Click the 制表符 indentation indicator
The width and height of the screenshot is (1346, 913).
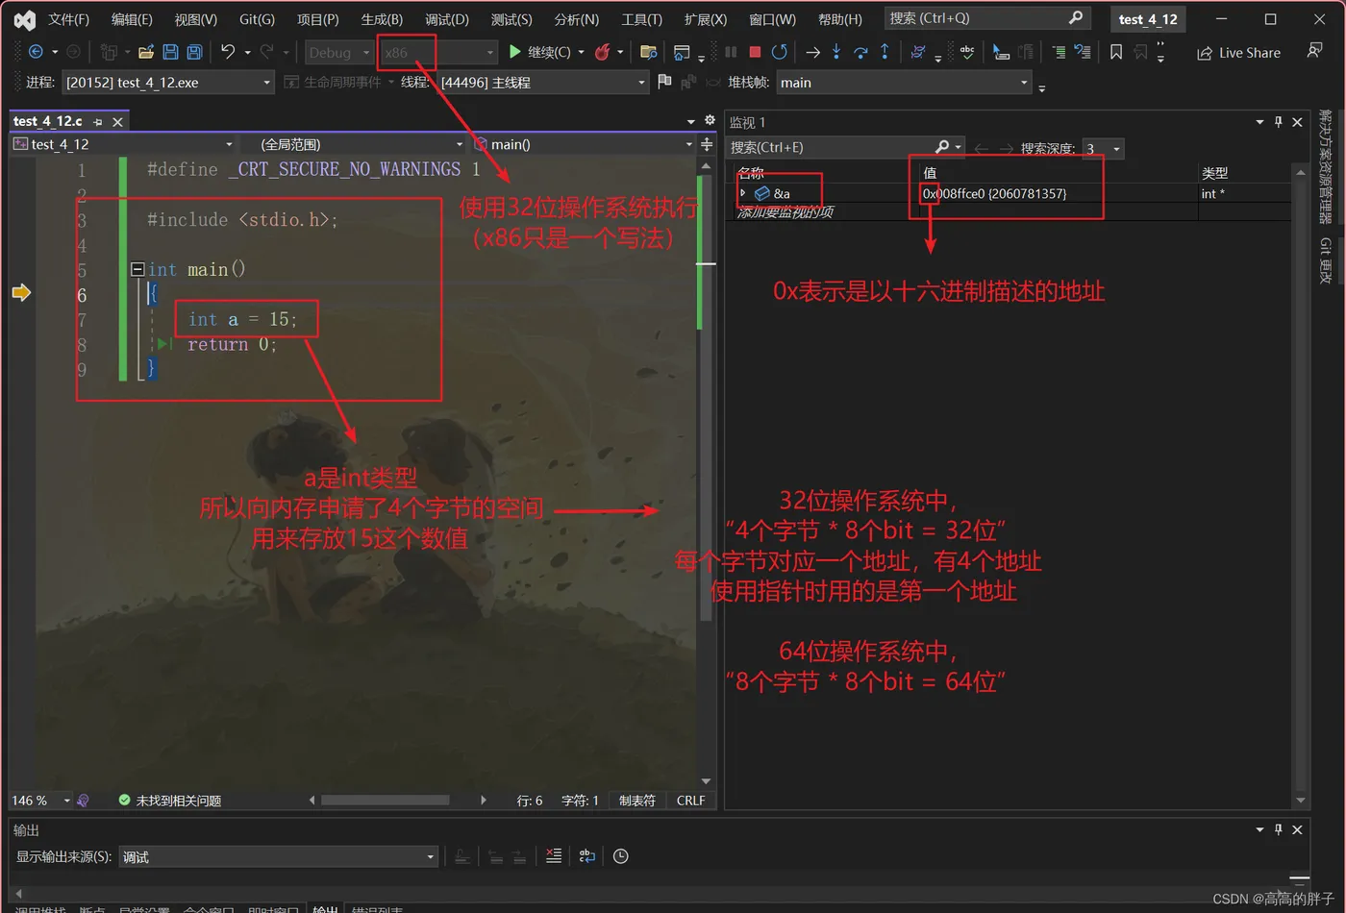click(637, 800)
